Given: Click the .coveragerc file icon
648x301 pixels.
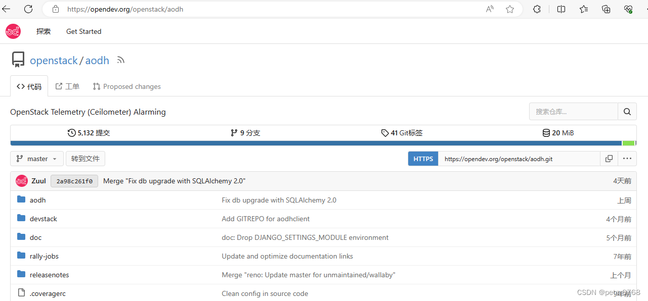Looking at the screenshot, I should tap(21, 293).
